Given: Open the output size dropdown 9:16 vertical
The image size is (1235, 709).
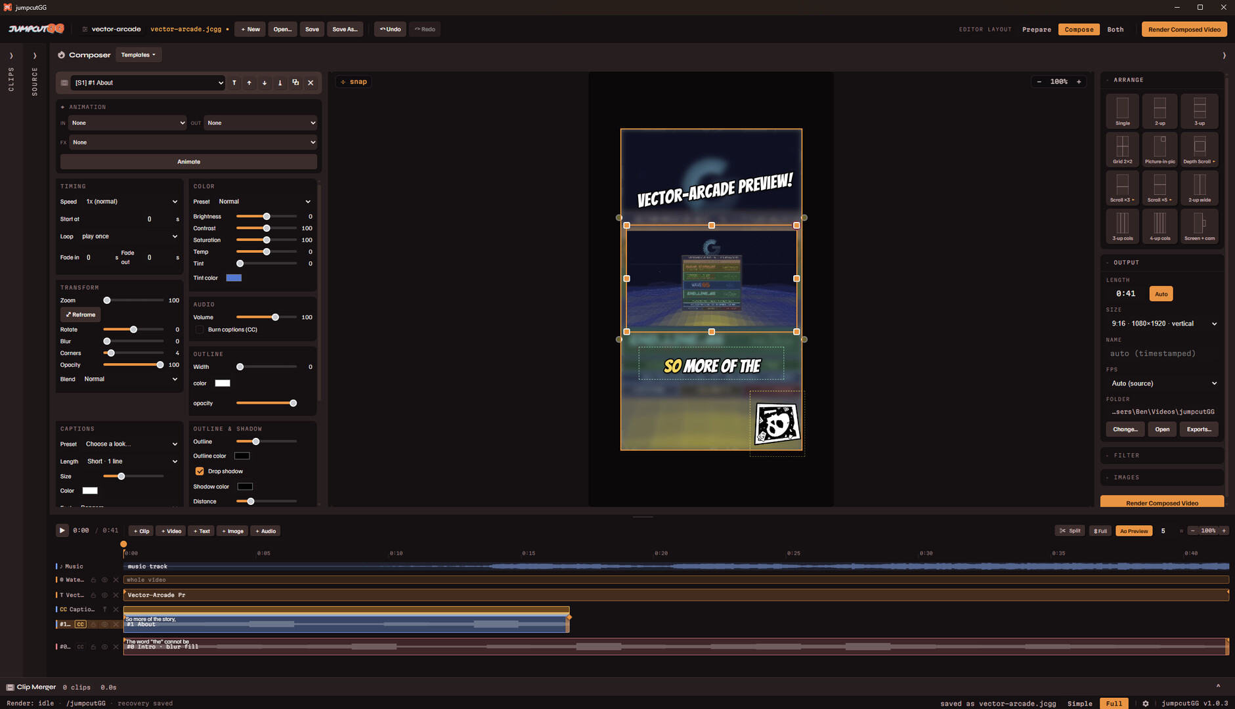Looking at the screenshot, I should tap(1163, 324).
